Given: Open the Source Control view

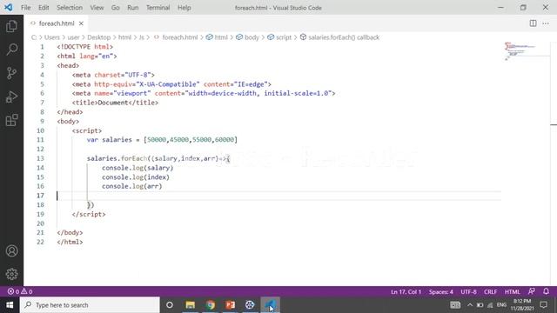Looking at the screenshot, I should click(11, 73).
